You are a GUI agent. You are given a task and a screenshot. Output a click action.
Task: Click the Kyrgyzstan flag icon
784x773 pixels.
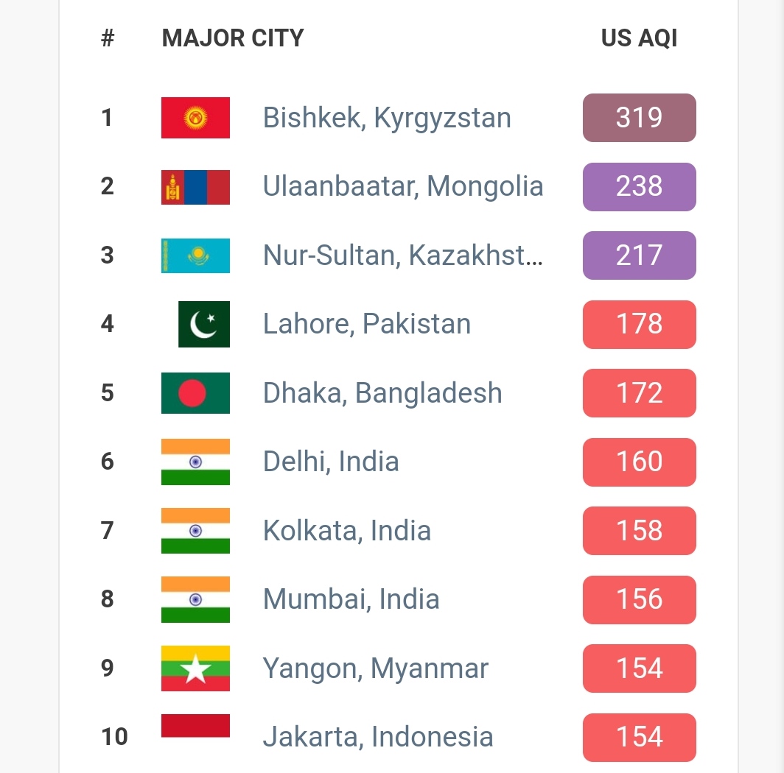click(195, 118)
